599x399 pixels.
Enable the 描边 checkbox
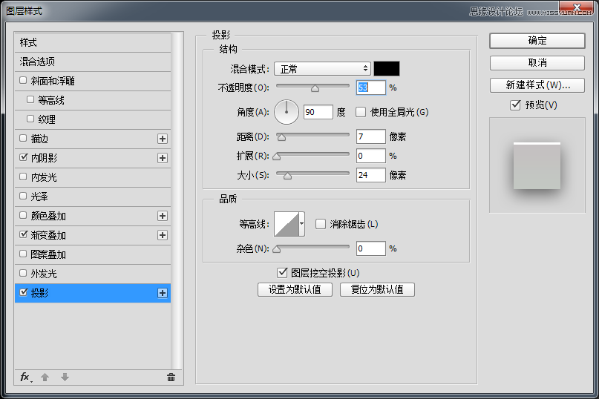23,138
